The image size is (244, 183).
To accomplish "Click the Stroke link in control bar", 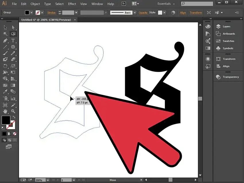I will tap(51, 13).
